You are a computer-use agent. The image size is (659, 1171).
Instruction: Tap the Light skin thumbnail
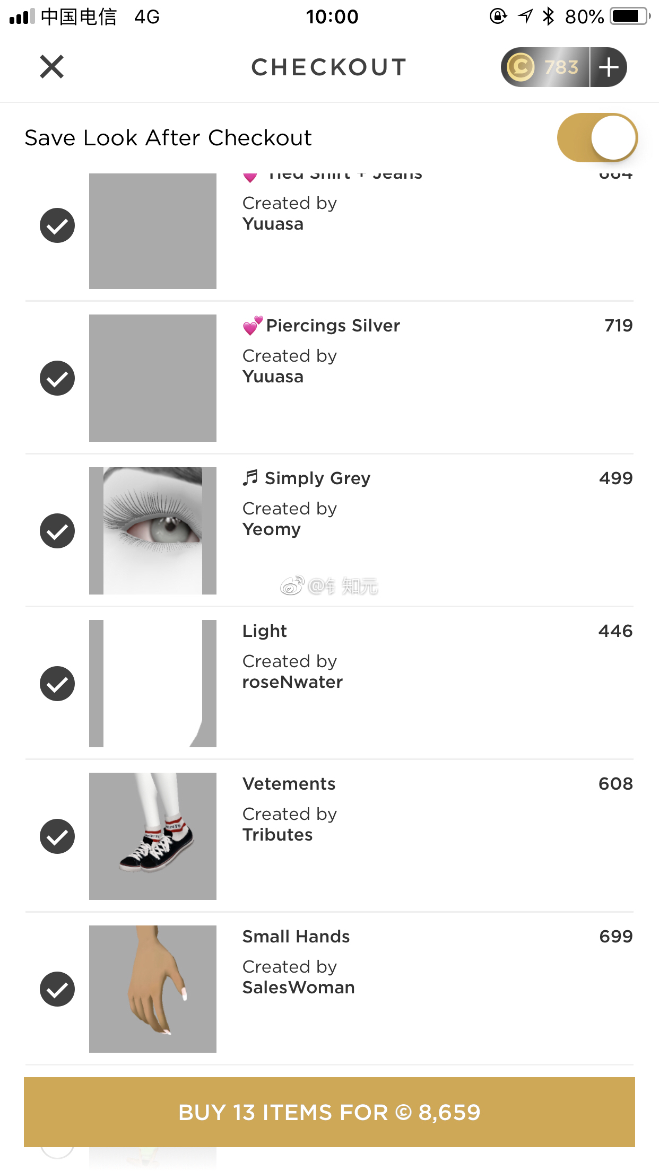tap(153, 684)
